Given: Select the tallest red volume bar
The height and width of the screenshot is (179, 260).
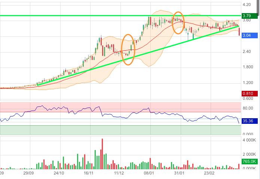Looking at the screenshot, I should [x=102, y=154].
